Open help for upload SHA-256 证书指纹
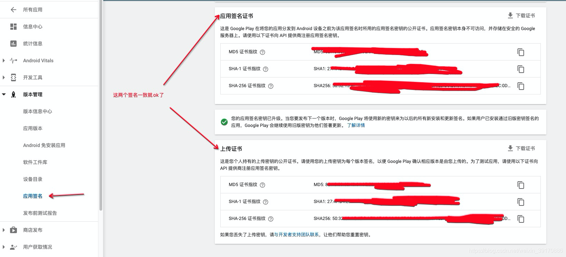566x257 pixels. point(271,219)
